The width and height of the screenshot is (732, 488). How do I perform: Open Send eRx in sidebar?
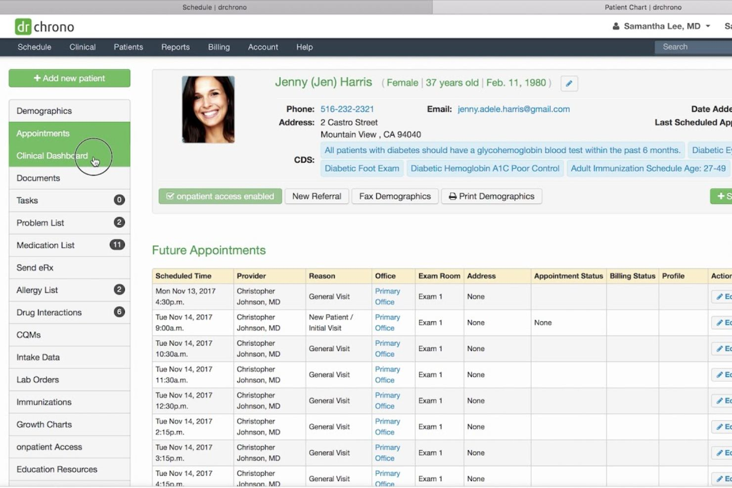69,267
